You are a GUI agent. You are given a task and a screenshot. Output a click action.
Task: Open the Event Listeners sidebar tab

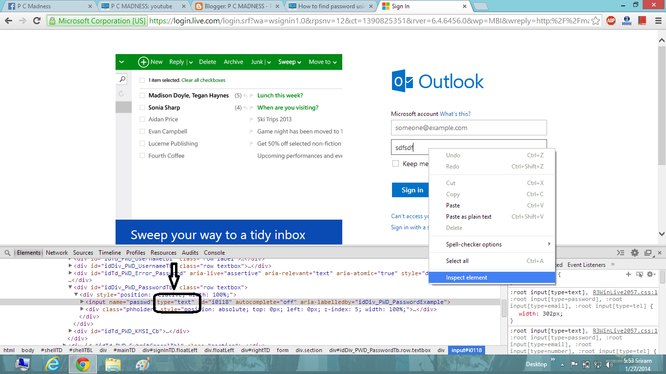click(586, 265)
